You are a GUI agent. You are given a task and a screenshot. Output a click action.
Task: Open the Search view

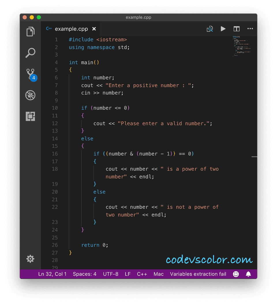point(30,53)
